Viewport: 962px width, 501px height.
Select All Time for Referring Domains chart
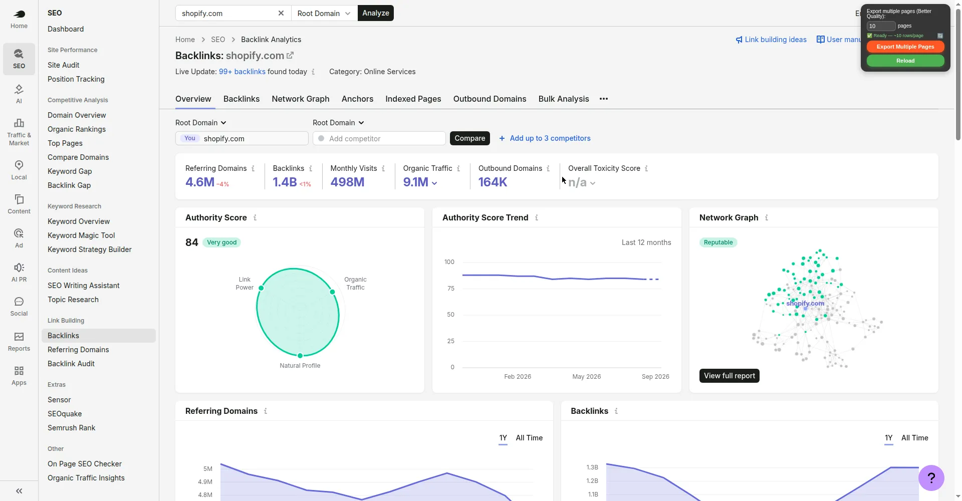coord(529,438)
